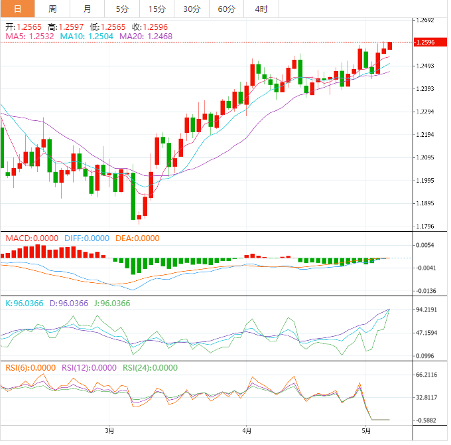The height and width of the screenshot is (445, 451).
Task: Switch to the 日 (daily) chart tab
Action: click(x=17, y=9)
